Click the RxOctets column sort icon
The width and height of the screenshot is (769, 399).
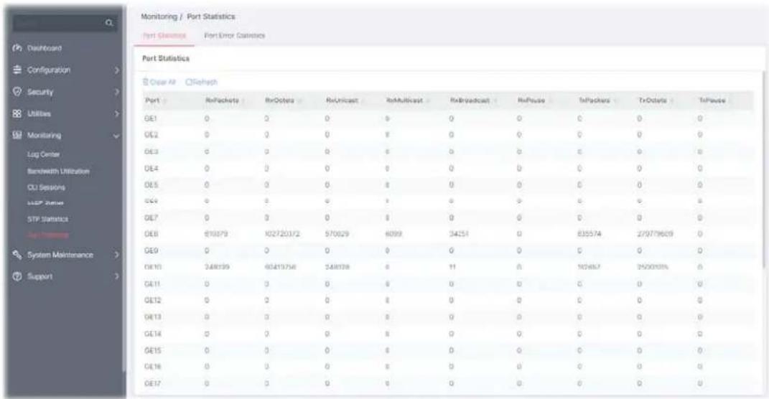[x=300, y=100]
